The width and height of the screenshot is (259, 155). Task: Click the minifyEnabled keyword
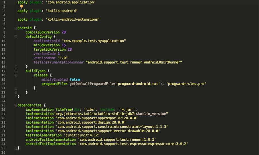pos(54,80)
